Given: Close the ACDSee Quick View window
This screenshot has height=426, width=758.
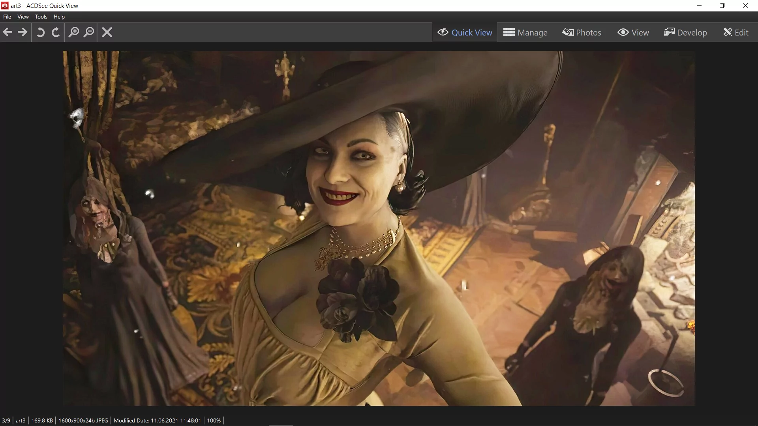Looking at the screenshot, I should (x=745, y=6).
